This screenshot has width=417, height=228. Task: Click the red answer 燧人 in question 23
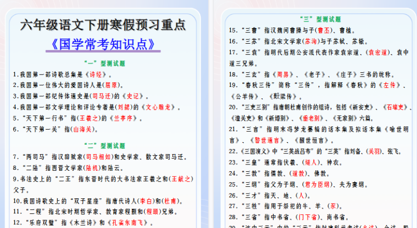pyautogui.click(x=311, y=162)
